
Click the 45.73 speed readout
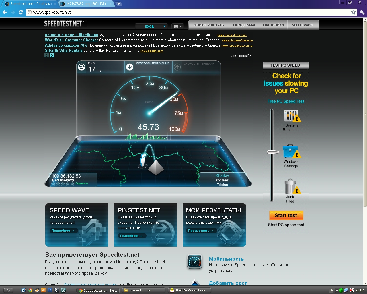[x=148, y=127]
